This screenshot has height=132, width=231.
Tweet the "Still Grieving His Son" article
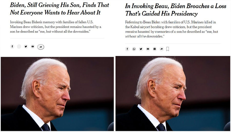point(26,46)
